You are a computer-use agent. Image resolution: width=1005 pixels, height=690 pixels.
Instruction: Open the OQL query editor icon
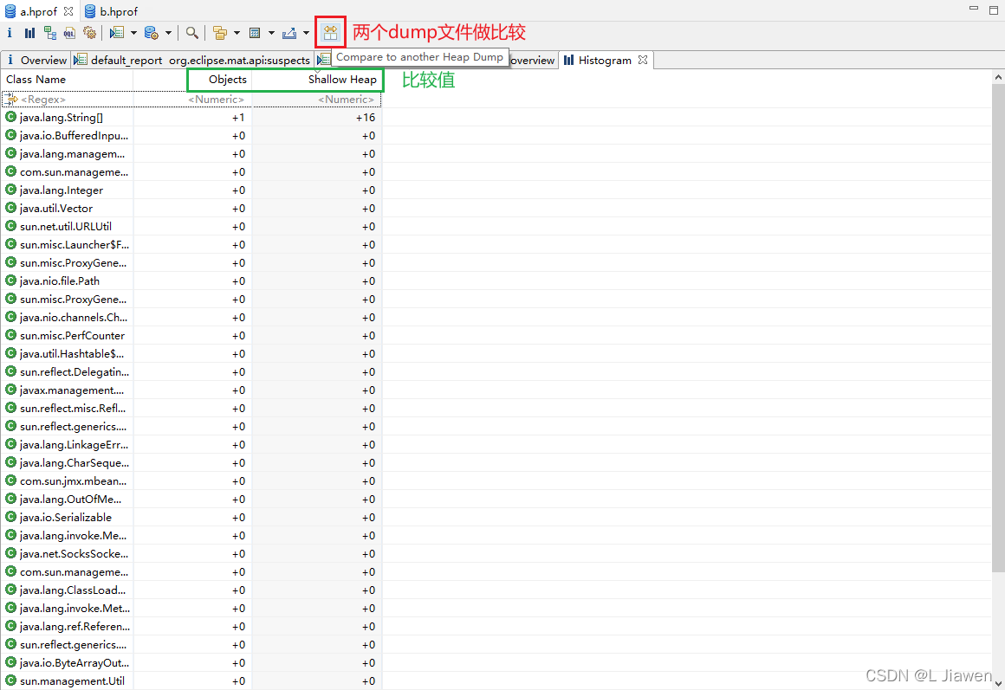click(x=69, y=33)
